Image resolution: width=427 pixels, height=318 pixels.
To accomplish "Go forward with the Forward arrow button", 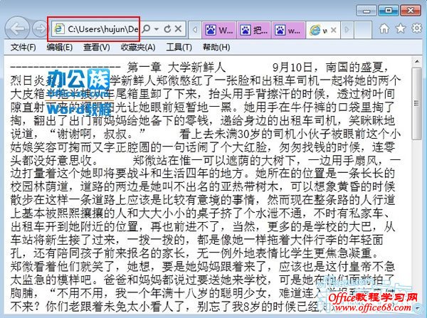I will tap(40, 29).
